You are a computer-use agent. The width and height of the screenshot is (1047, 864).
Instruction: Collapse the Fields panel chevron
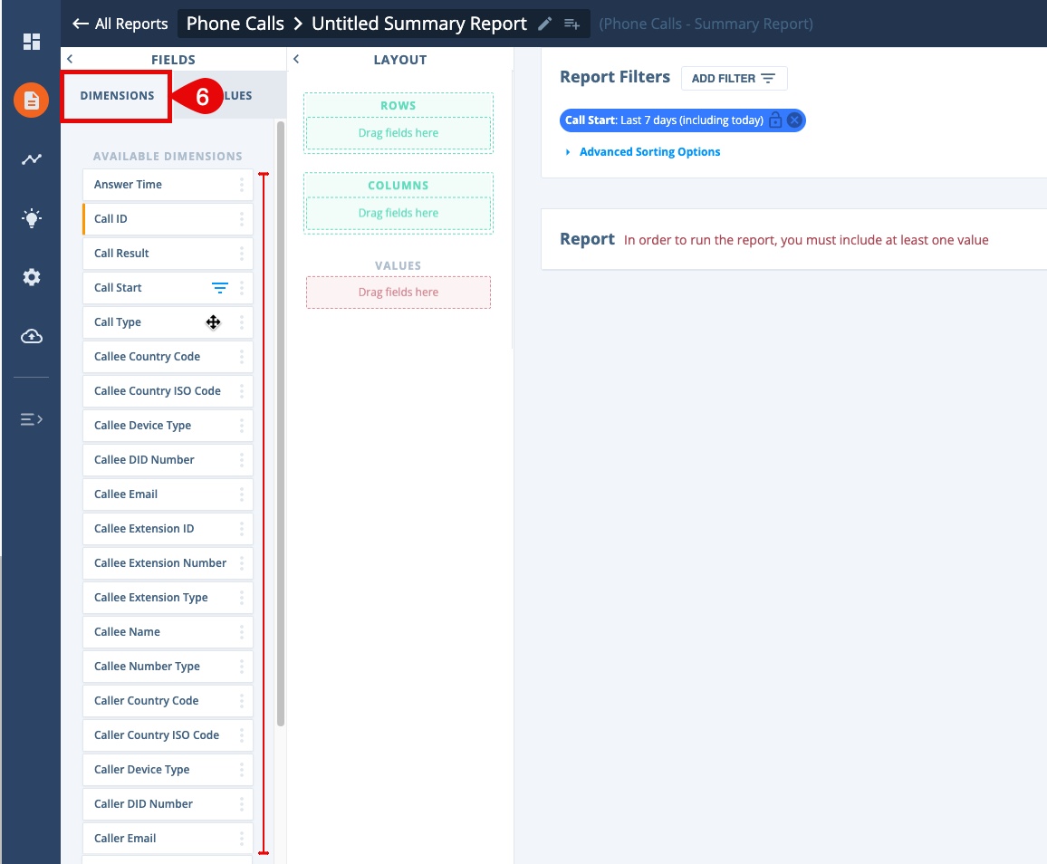(x=70, y=59)
